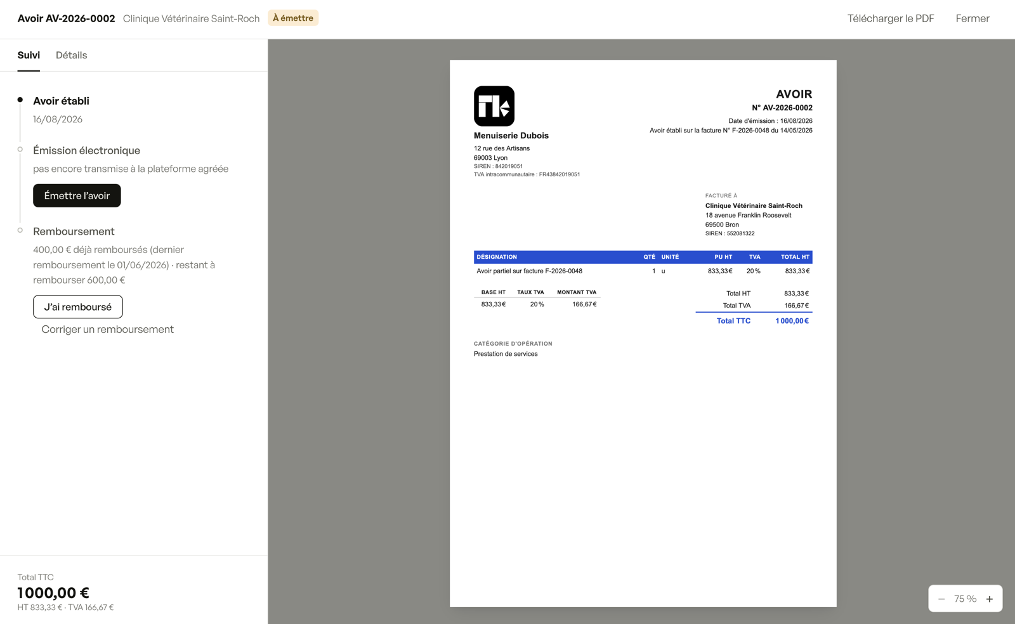This screenshot has width=1015, height=624.
Task: Click the 'Avoir partiel sur facture F-2026-0048' row
Action: click(x=643, y=271)
